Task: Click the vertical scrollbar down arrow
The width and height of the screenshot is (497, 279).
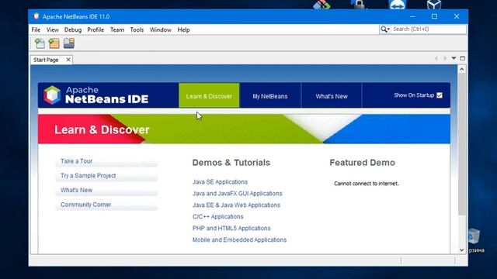Action: click(462, 250)
